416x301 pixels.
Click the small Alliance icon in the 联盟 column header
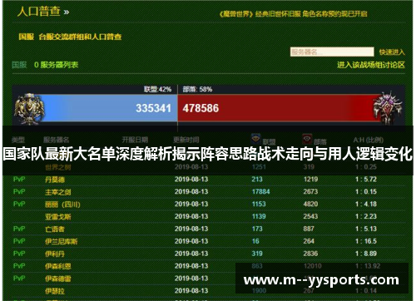click(x=255, y=139)
